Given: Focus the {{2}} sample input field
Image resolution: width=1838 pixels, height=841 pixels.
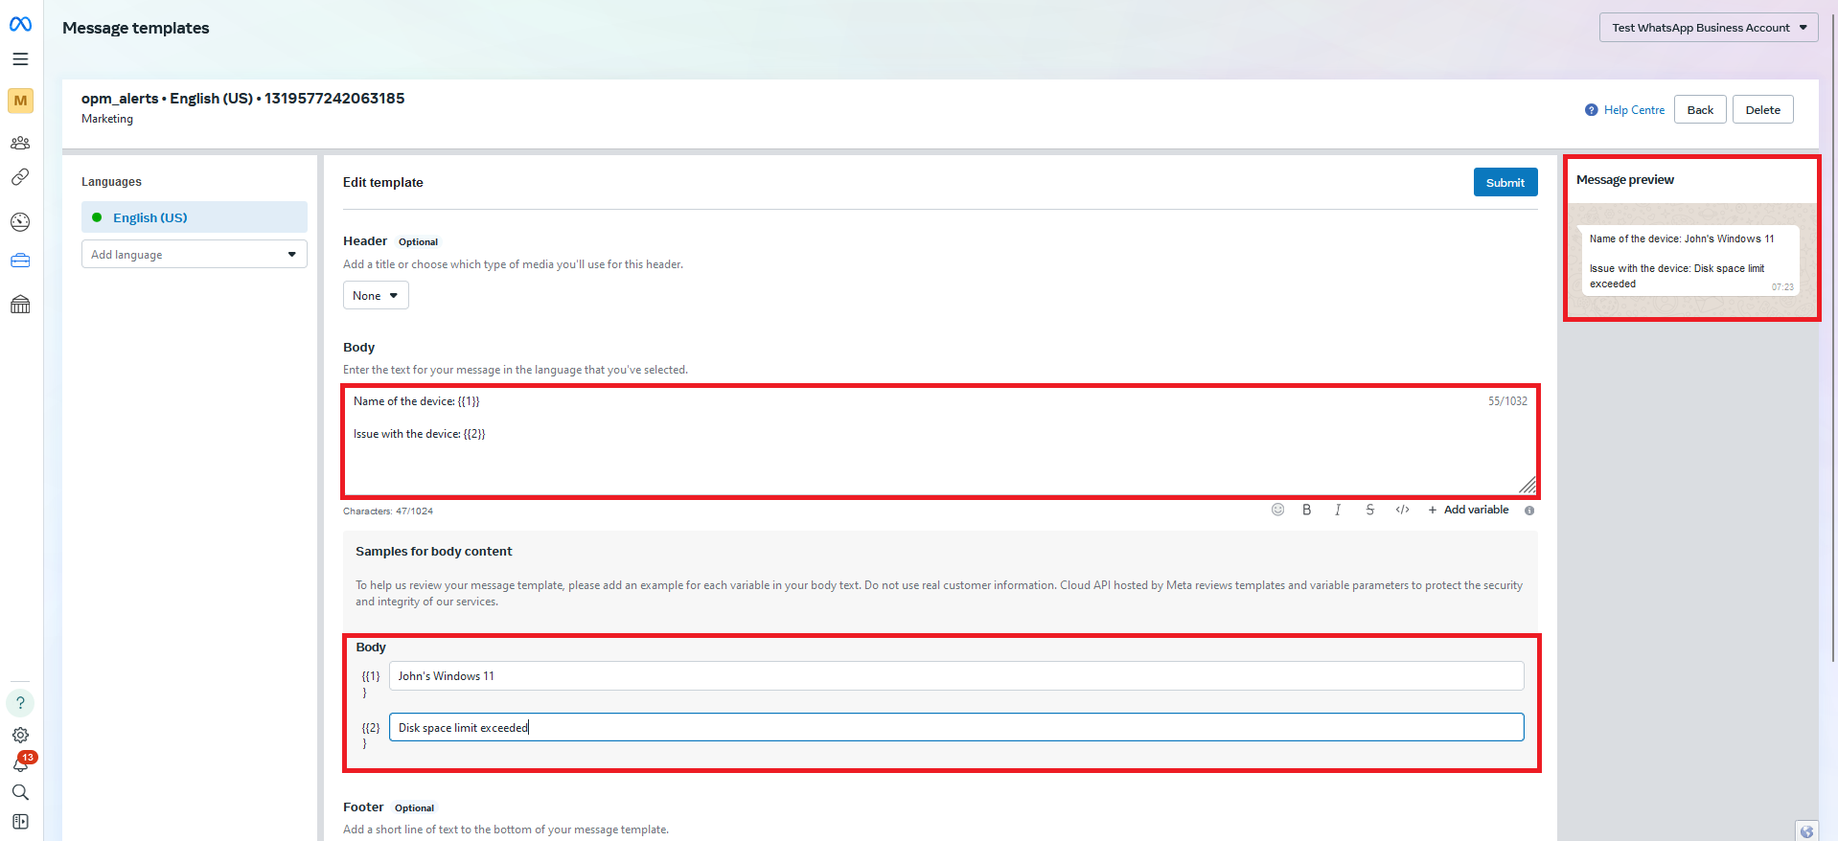Looking at the screenshot, I should click(x=956, y=727).
